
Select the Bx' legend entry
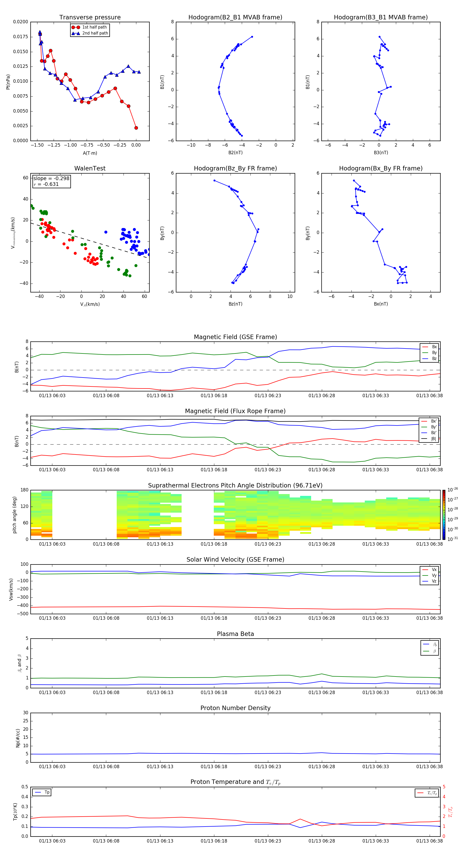pos(429,421)
